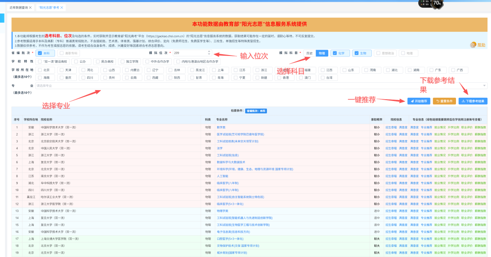Viewport: 491px width, 257px height.
Task: Click 中国人民大学(双一流) in row 4
Action: pyautogui.click(x=55, y=148)
